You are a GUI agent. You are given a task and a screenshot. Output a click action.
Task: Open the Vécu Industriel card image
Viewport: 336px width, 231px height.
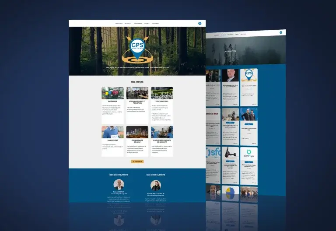coord(162,93)
